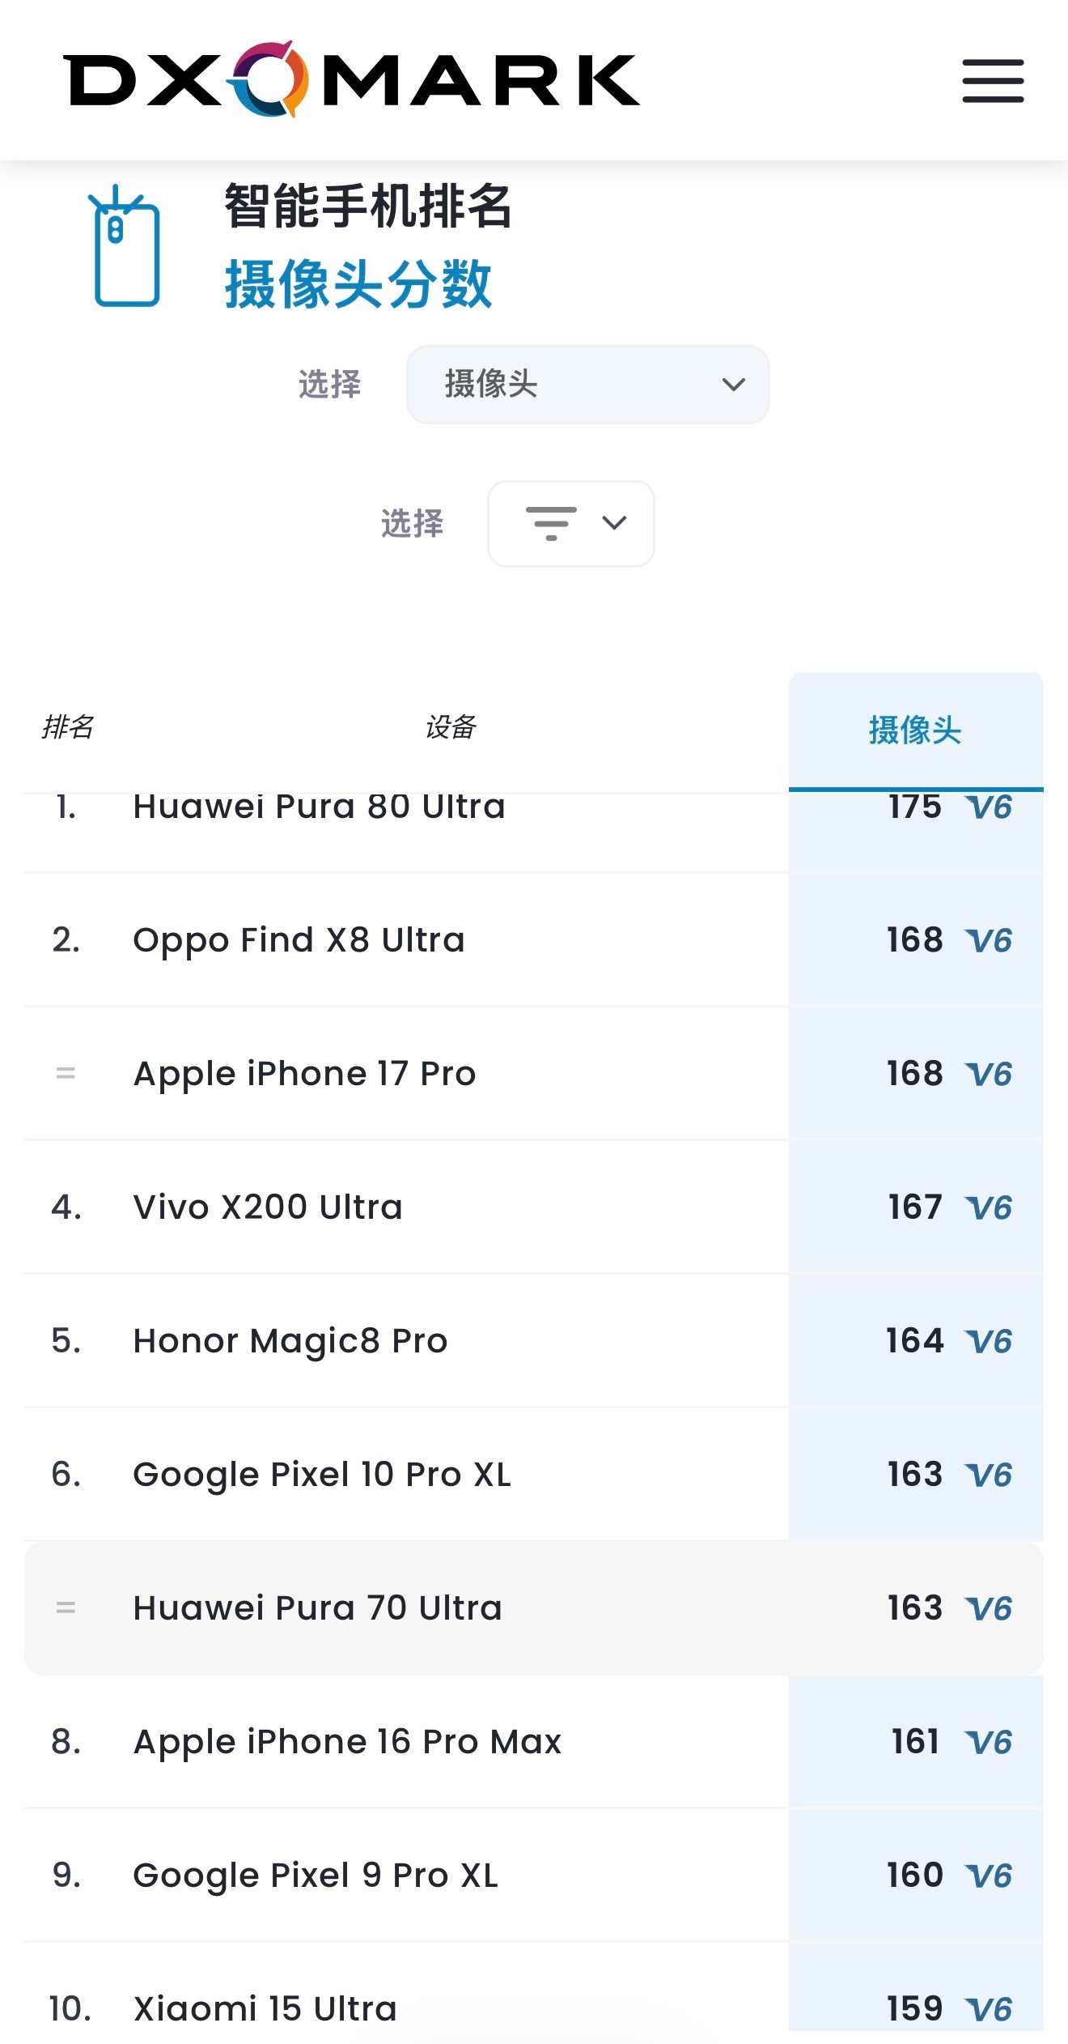Sort by the 摄像头 column header
Viewport: 1068px width, 2044px height.
click(915, 730)
